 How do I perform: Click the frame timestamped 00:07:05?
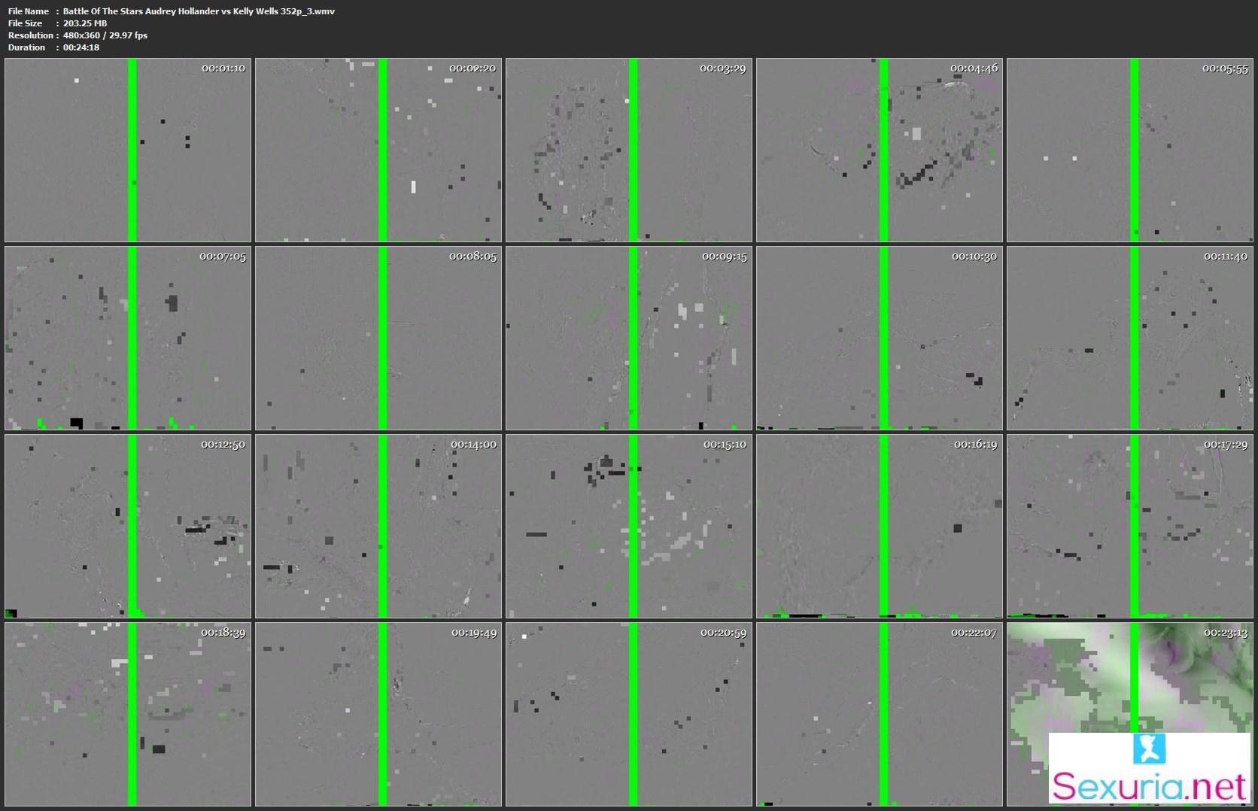tap(128, 338)
